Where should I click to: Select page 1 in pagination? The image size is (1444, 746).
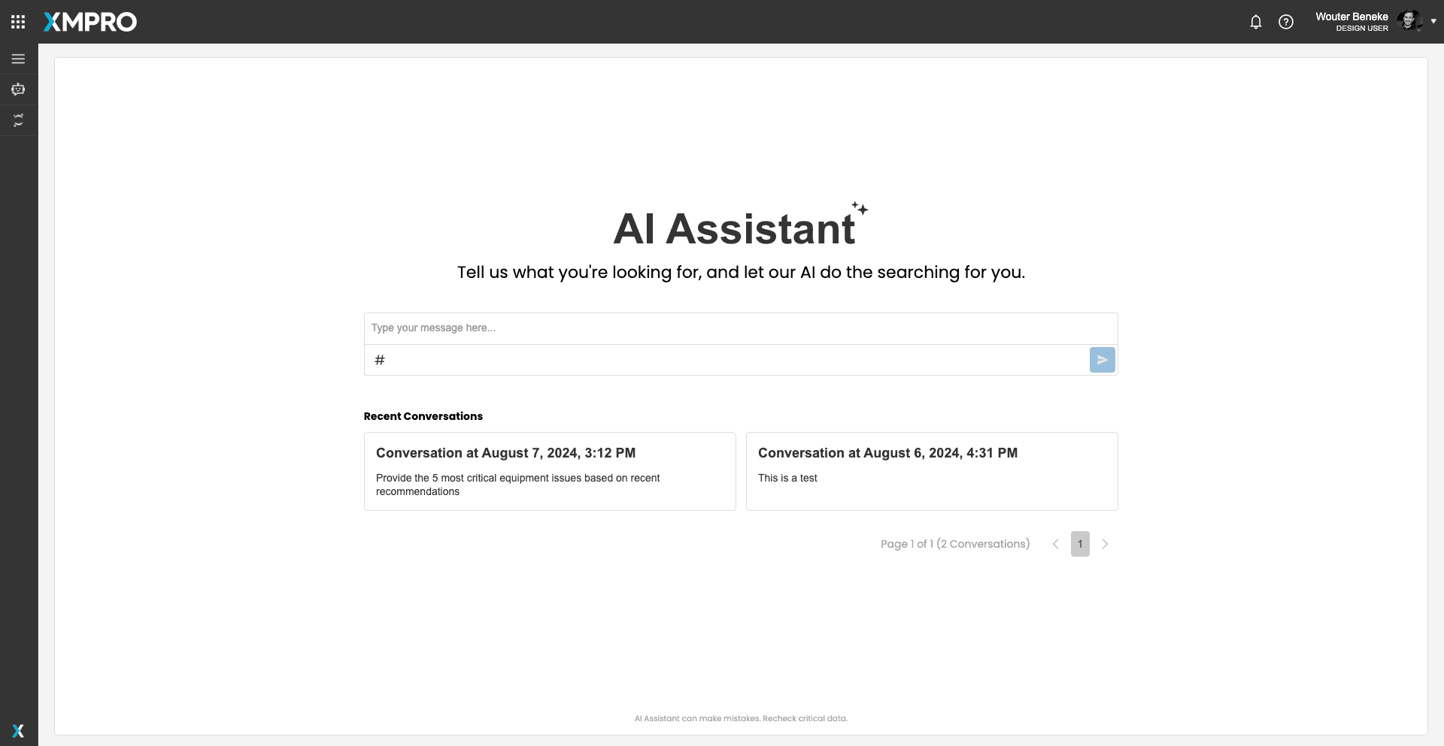1080,544
